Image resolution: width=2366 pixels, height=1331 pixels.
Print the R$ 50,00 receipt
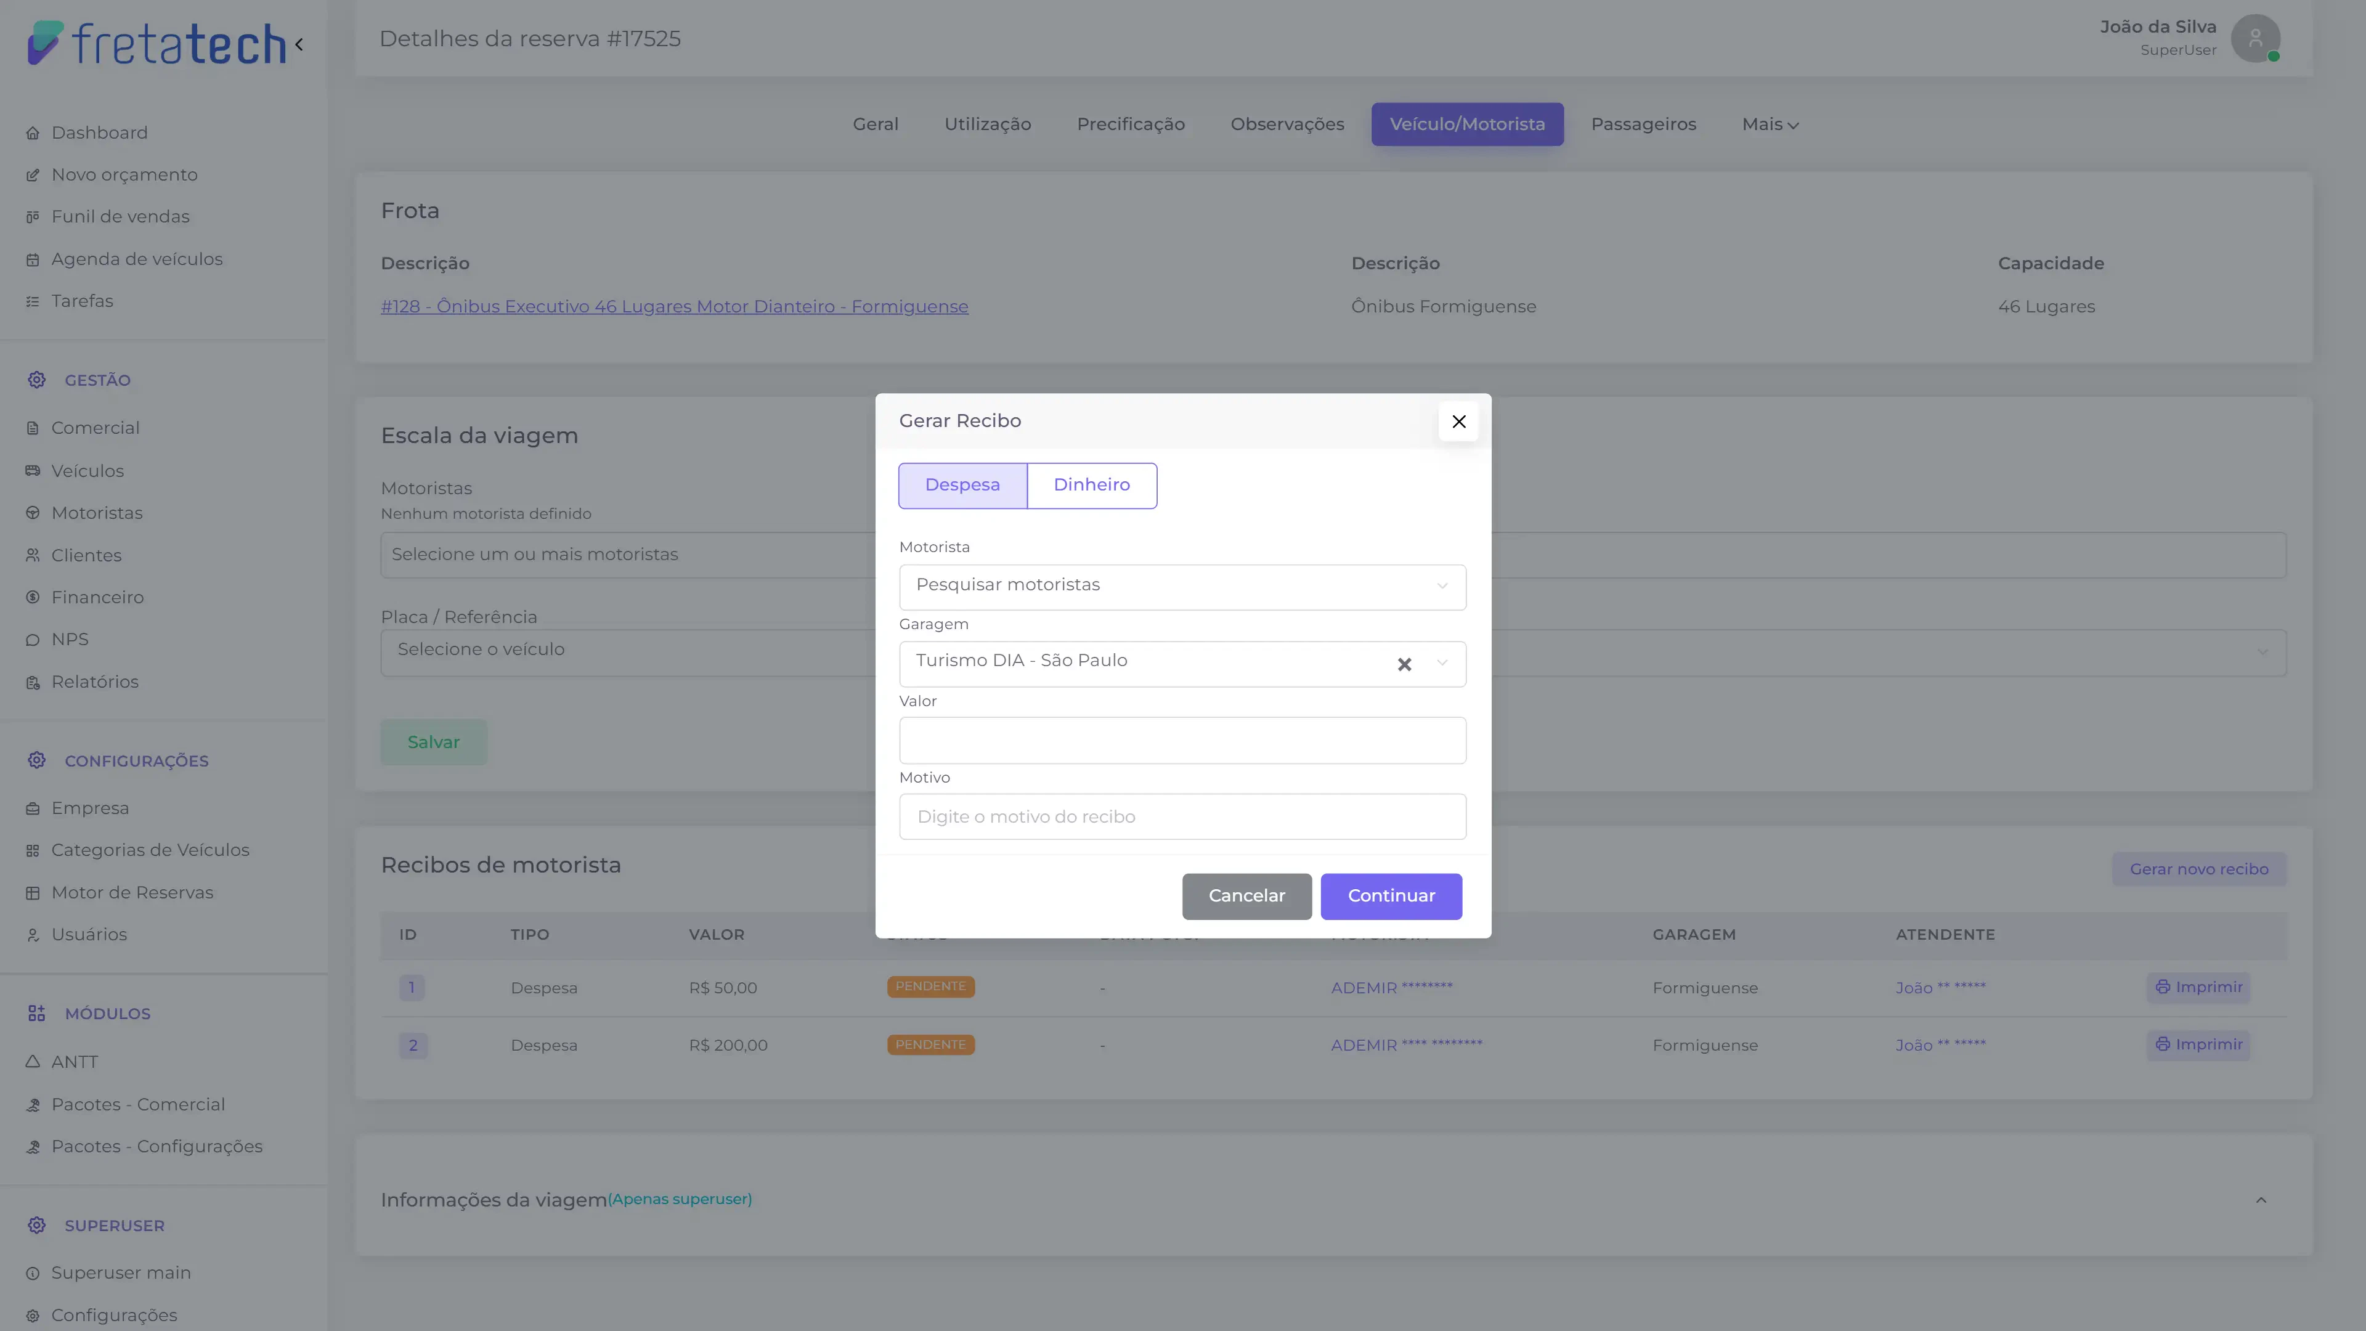tap(2198, 987)
